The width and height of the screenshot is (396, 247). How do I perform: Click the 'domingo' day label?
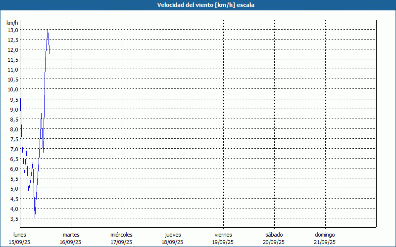325,235
